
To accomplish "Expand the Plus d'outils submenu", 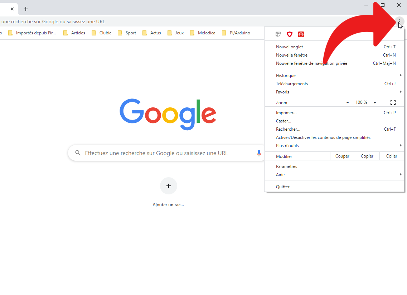I will 334,146.
